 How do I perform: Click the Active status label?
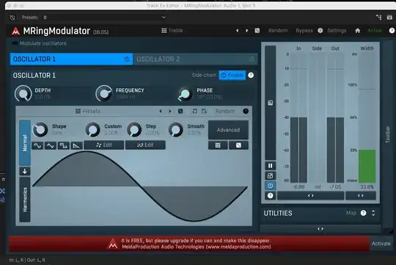tap(375, 31)
